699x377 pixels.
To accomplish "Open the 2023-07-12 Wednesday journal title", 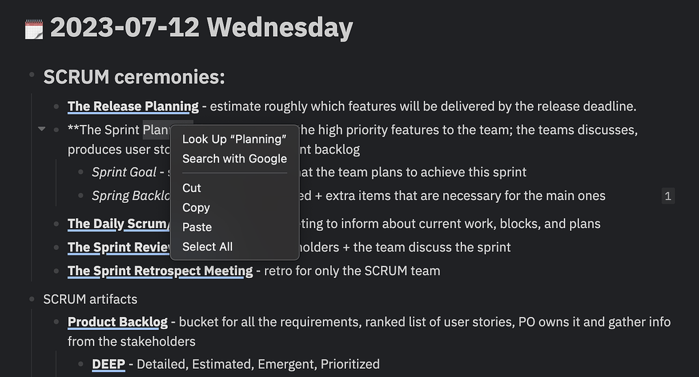I will click(201, 28).
